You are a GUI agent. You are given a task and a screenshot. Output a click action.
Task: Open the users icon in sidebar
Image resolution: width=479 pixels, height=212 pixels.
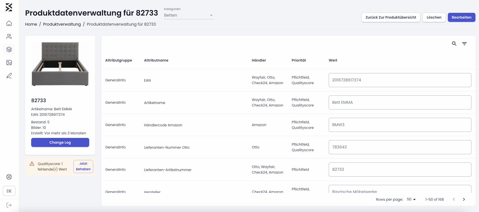[x=9, y=36]
